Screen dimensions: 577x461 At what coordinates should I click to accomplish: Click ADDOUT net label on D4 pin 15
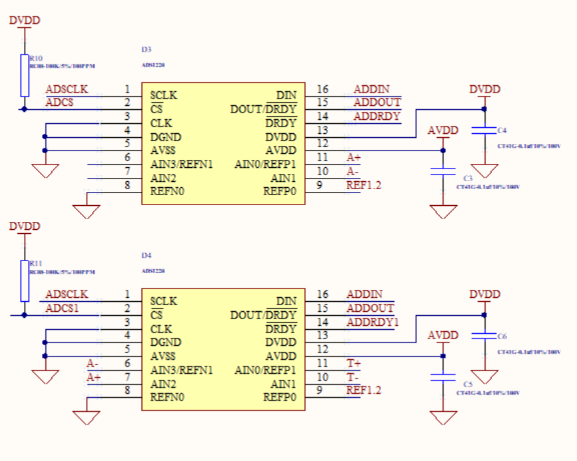click(370, 308)
